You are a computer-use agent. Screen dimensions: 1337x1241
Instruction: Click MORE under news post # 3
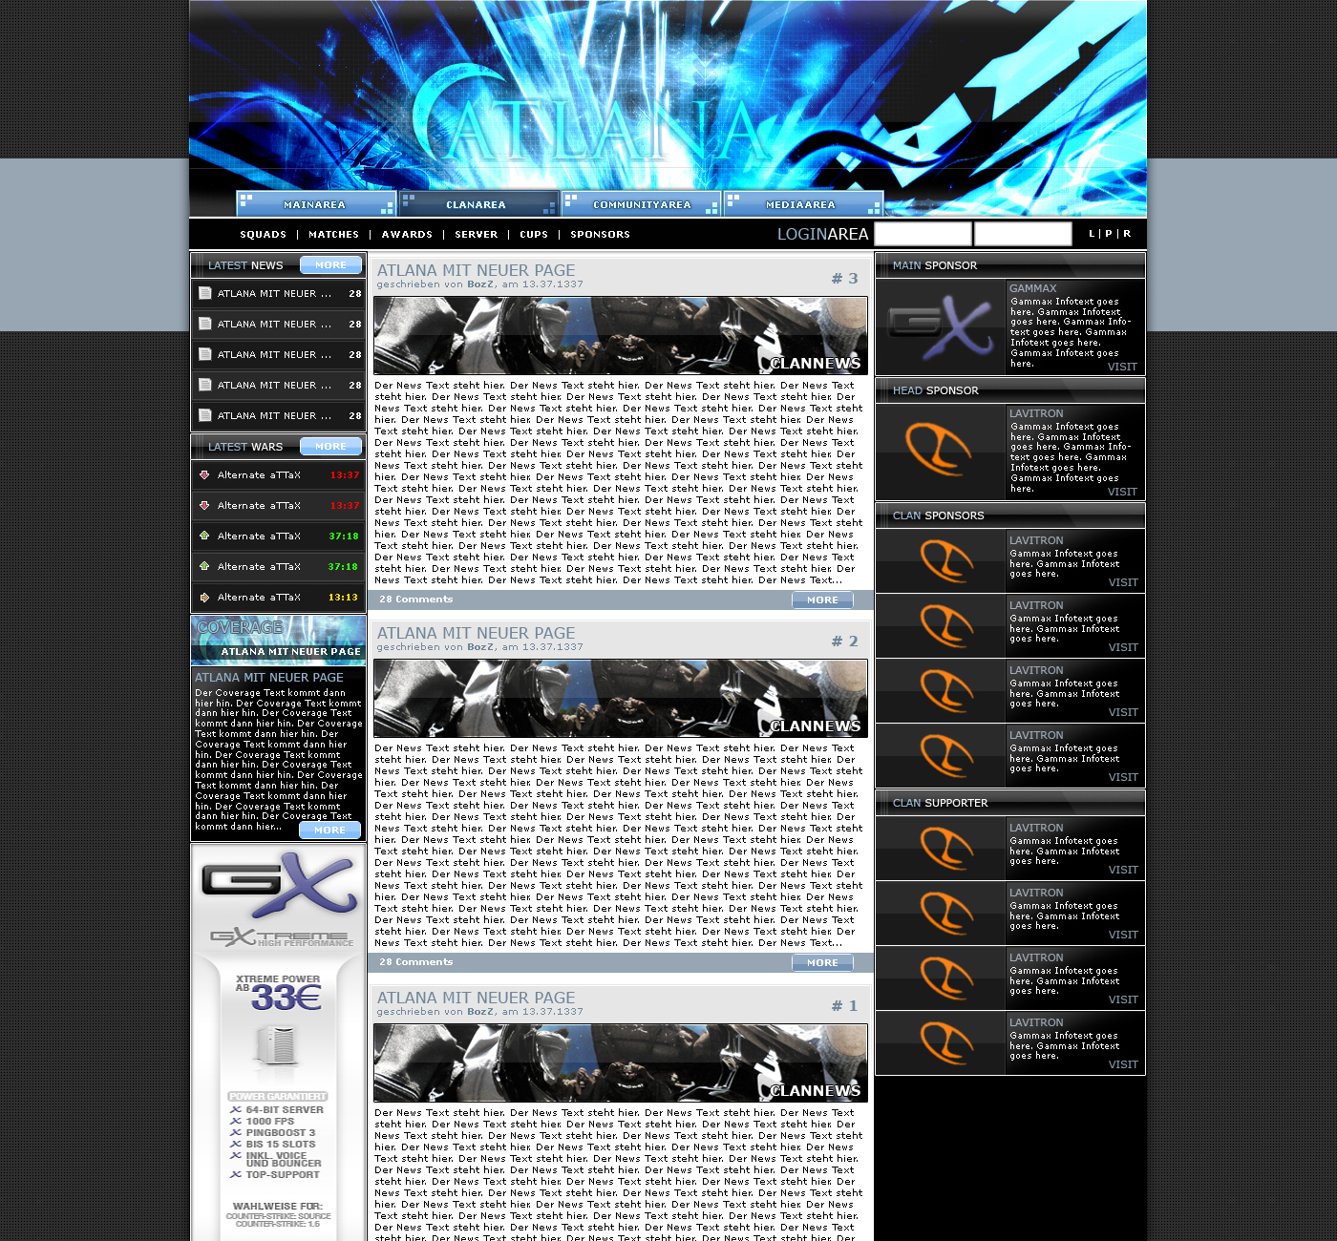[822, 599]
